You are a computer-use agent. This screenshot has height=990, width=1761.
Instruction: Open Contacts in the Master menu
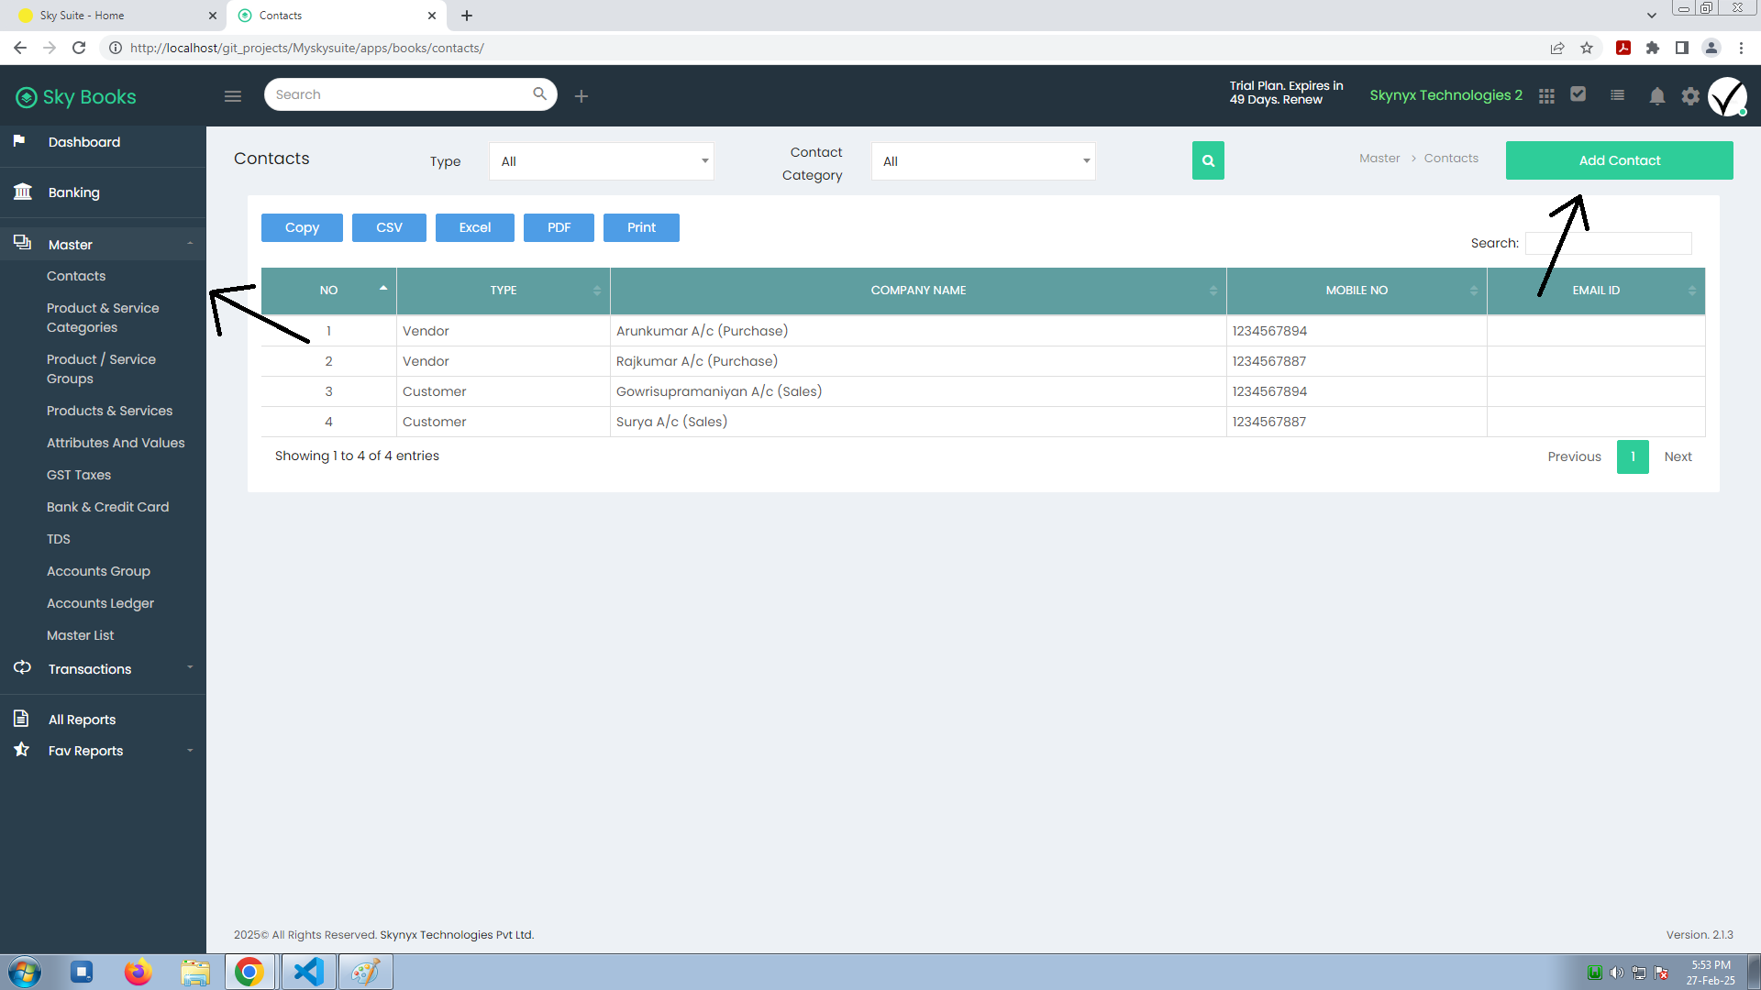tap(76, 276)
